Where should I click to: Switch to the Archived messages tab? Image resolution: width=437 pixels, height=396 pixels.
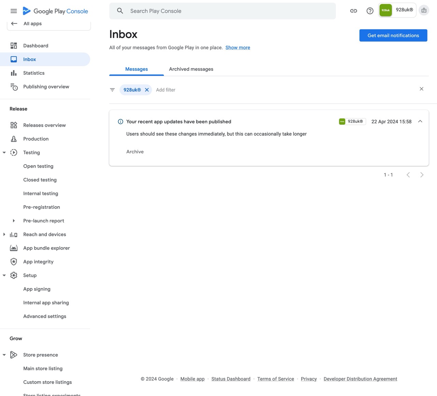(x=191, y=69)
